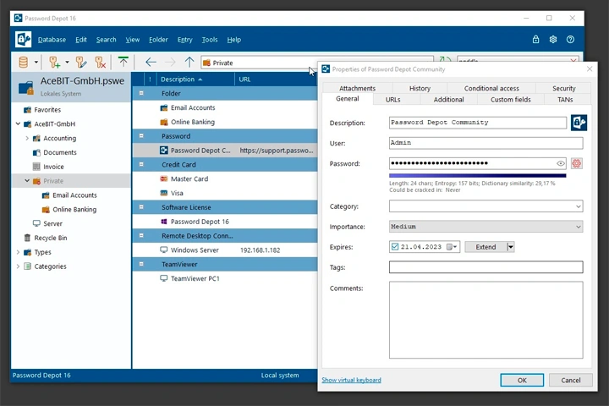Open password generator icon beside Password field
The width and height of the screenshot is (609, 406).
(576, 163)
